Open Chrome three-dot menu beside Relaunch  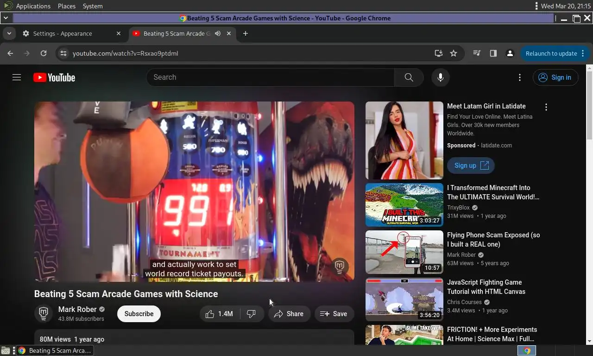(583, 53)
